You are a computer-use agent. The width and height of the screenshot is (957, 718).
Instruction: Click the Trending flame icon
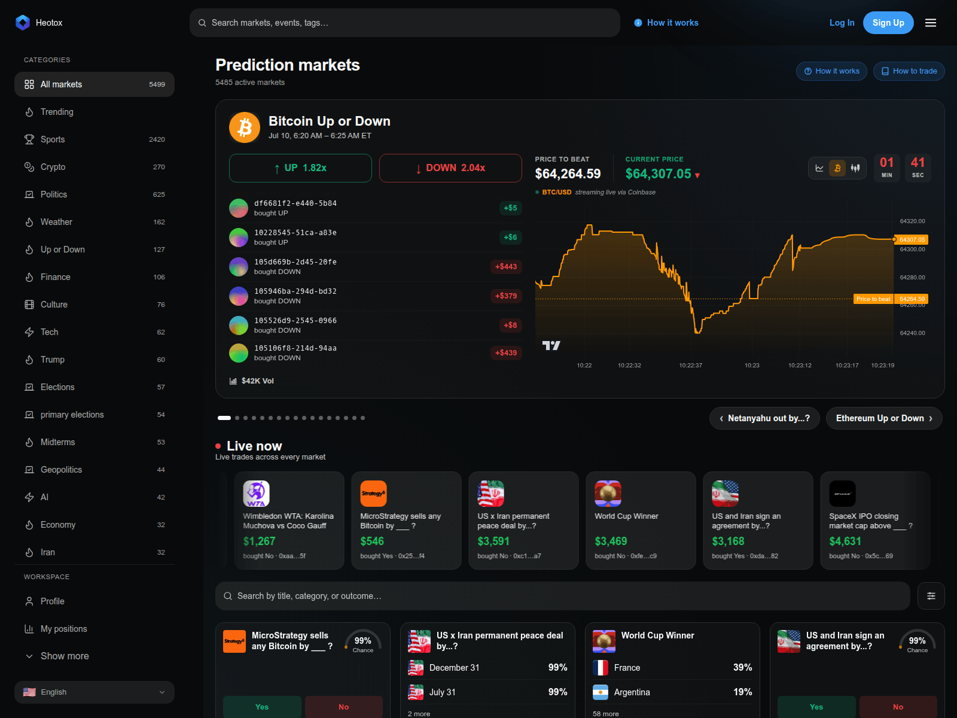tap(29, 112)
